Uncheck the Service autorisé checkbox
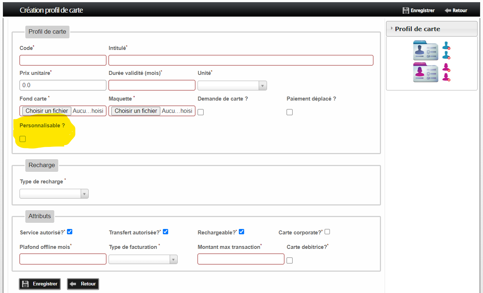483x293 pixels. 70,232
